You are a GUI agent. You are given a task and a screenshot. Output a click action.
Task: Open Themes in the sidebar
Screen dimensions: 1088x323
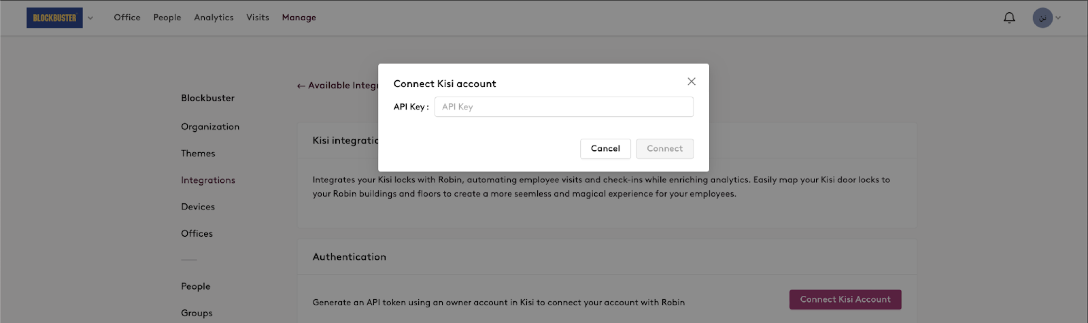(198, 153)
